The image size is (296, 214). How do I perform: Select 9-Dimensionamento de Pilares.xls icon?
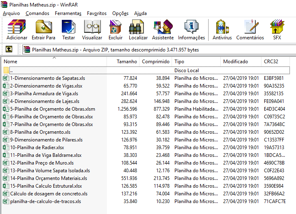tap(6, 140)
